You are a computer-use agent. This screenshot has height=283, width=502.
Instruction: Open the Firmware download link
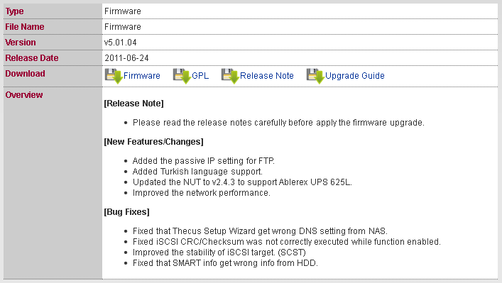pos(142,76)
